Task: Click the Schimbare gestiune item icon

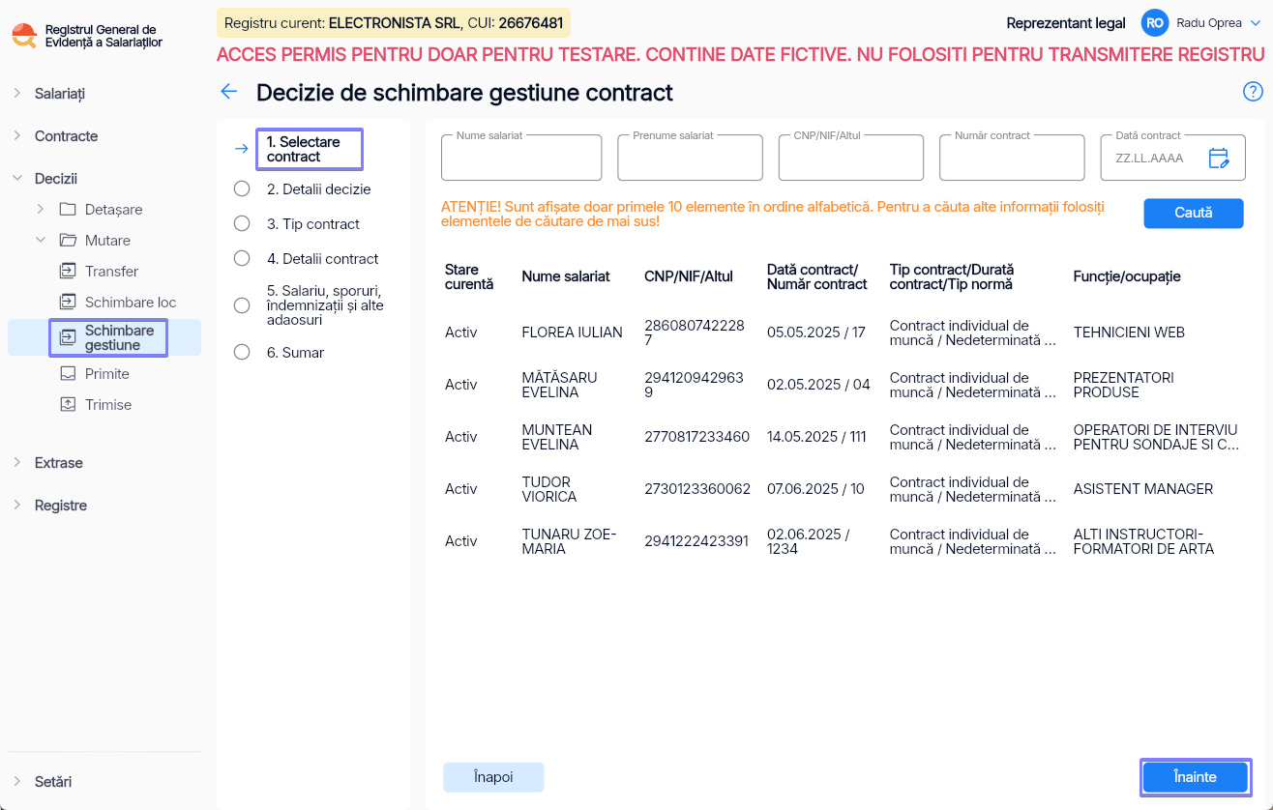Action: [68, 337]
